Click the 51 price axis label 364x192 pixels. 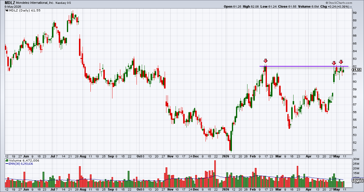(x=355, y=150)
